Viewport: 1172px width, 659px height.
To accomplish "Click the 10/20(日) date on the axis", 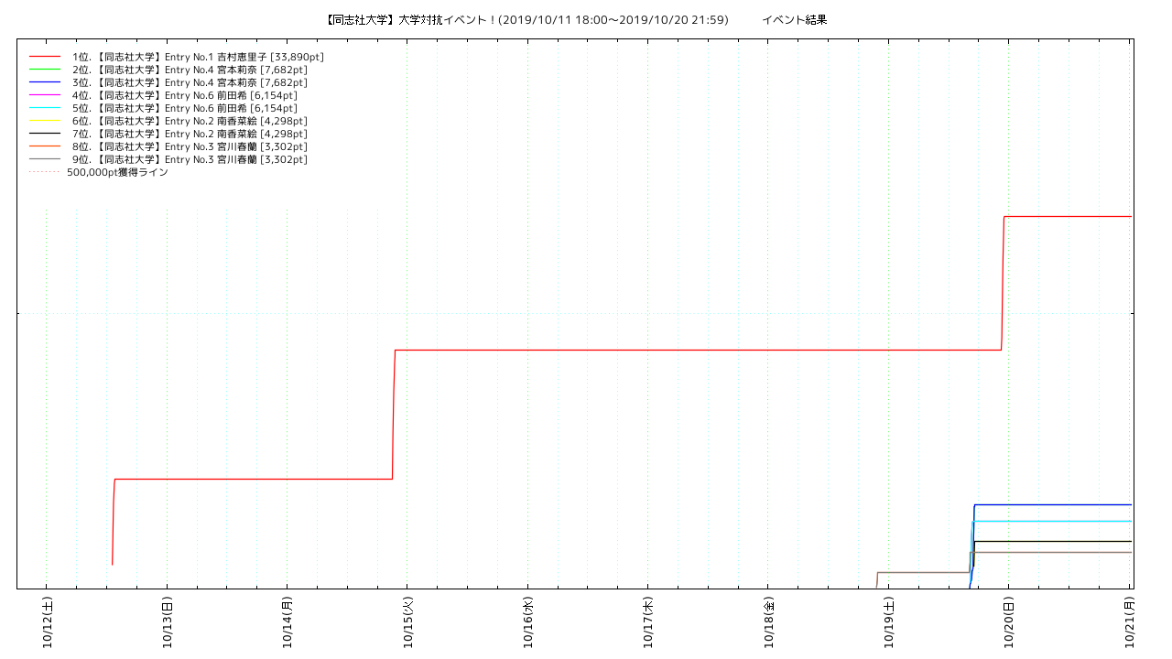I will click(1009, 621).
